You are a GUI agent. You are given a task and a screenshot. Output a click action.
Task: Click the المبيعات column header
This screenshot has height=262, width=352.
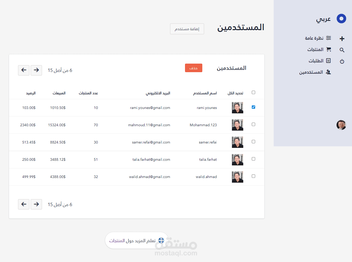[59, 93]
